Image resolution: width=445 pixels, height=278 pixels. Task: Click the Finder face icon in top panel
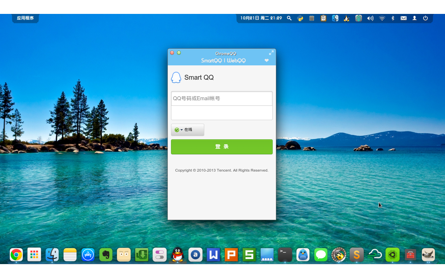point(335,18)
